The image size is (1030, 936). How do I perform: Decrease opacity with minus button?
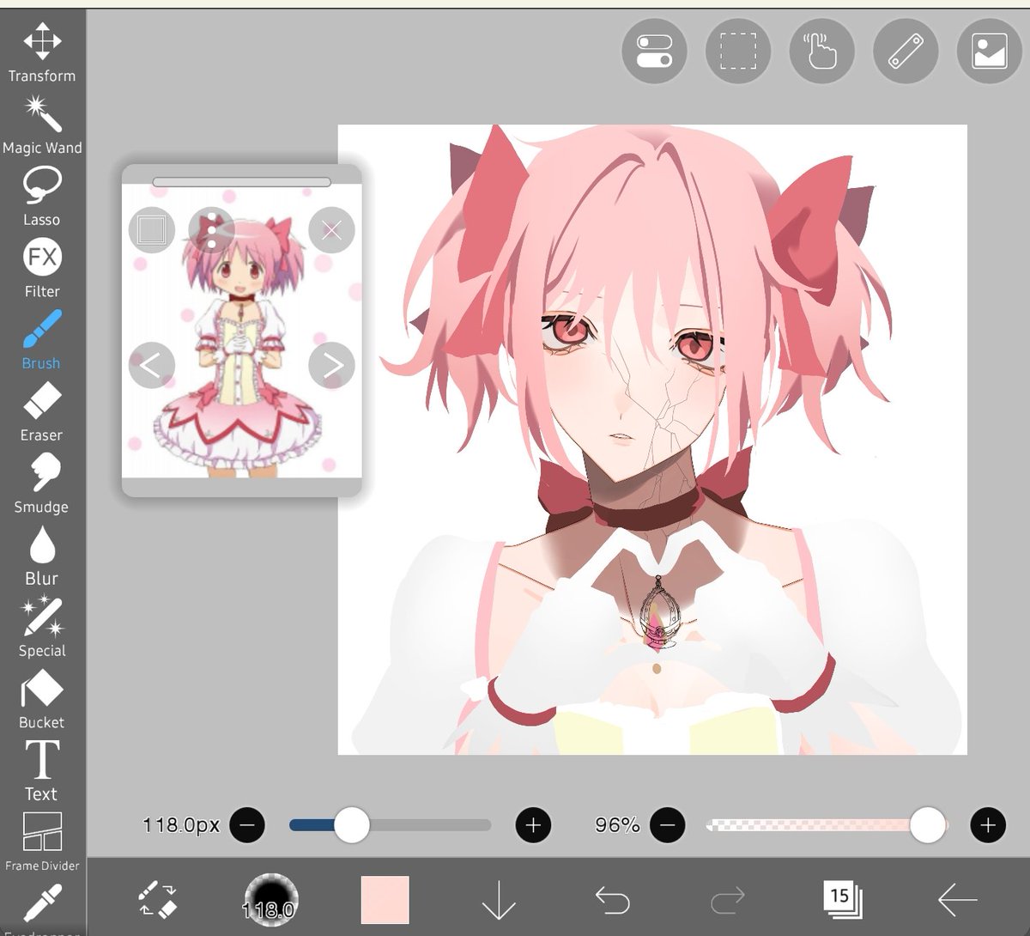(x=667, y=825)
